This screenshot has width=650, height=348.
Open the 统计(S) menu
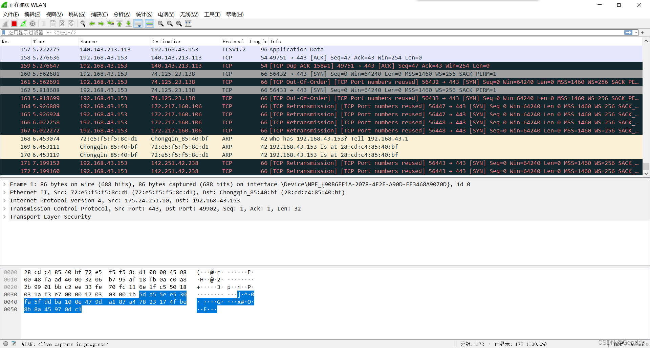click(x=144, y=15)
